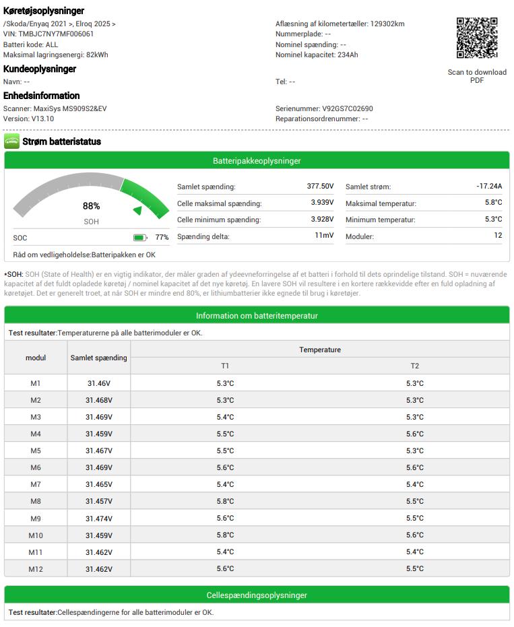514x627 pixels.
Task: Click the T2 temperature column header
Action: [414, 366]
